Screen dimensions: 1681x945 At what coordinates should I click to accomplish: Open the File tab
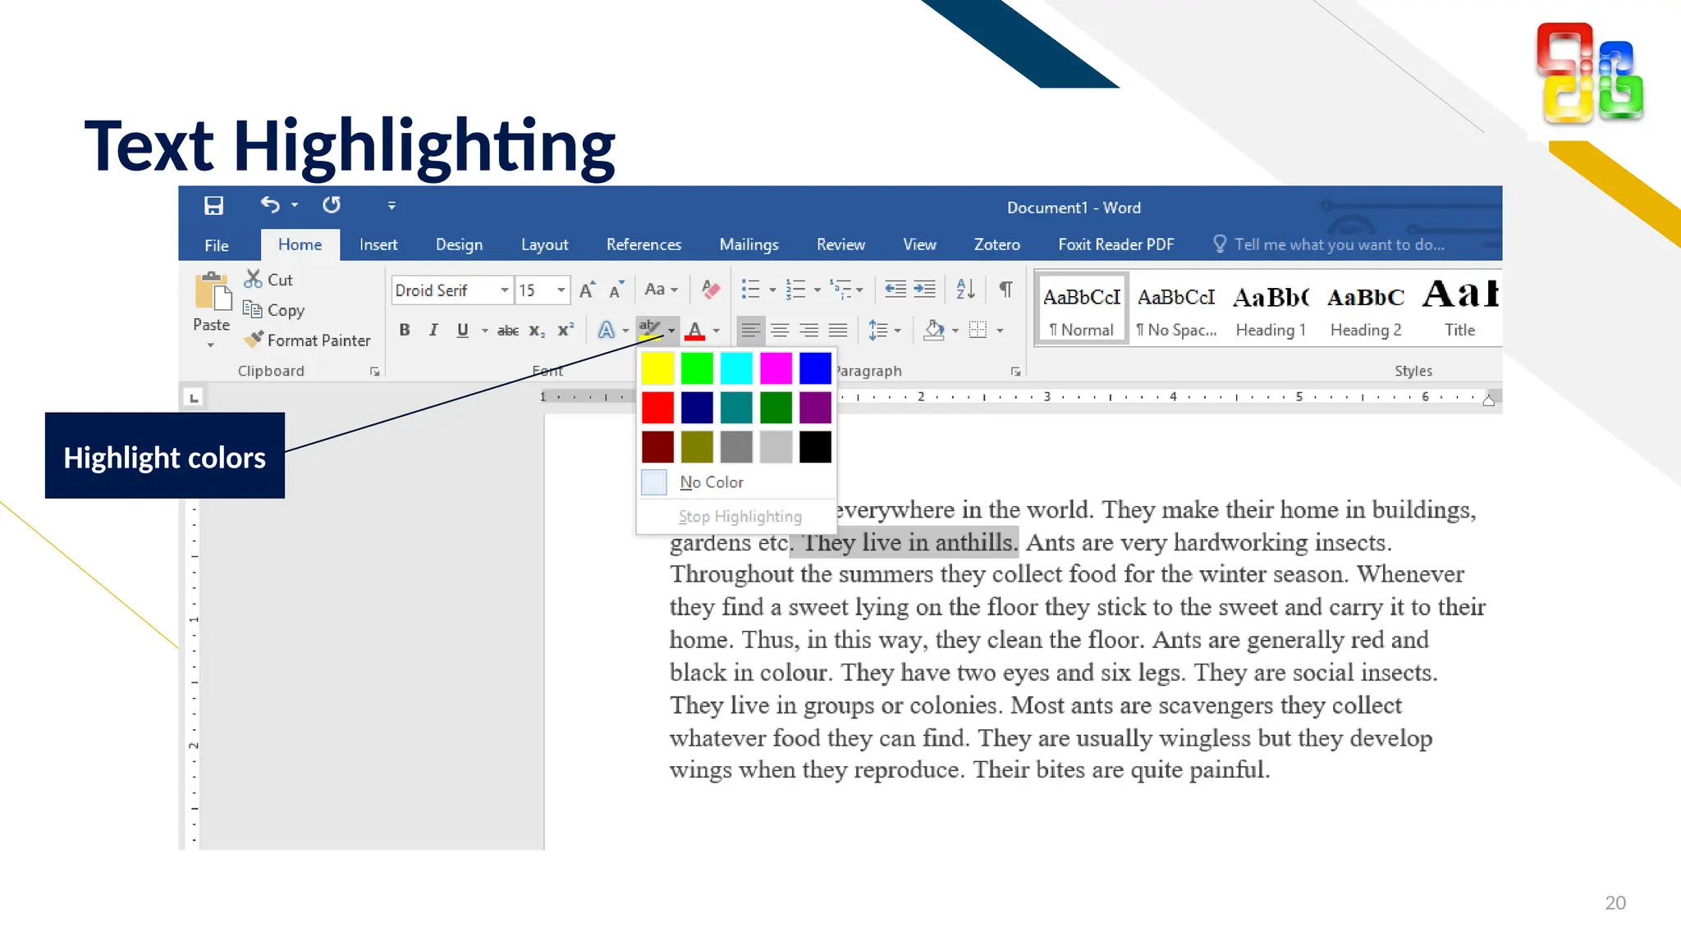tap(217, 245)
